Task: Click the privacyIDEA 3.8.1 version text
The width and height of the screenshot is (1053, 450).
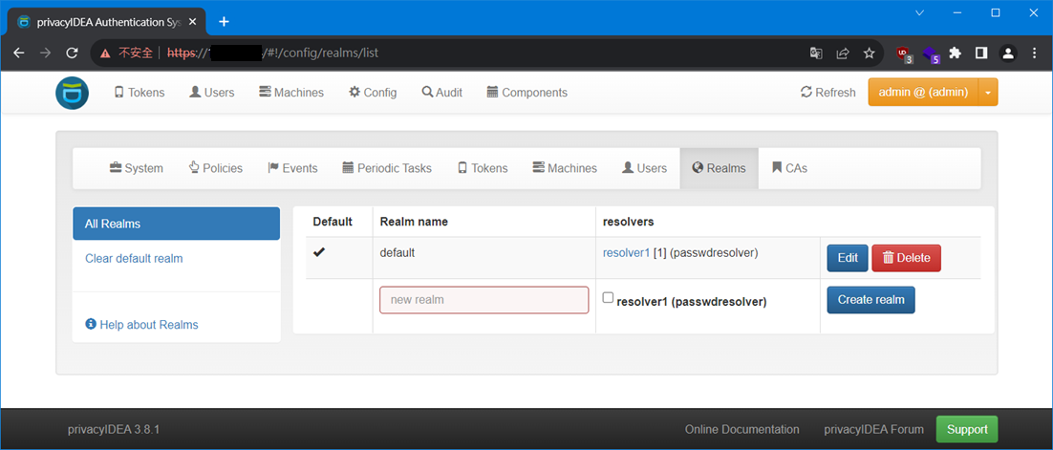Action: (x=114, y=429)
